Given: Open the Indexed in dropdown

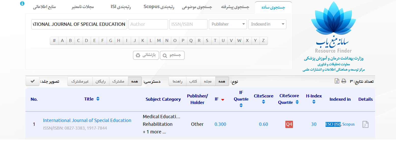Looking at the screenshot, I should 267,24.
